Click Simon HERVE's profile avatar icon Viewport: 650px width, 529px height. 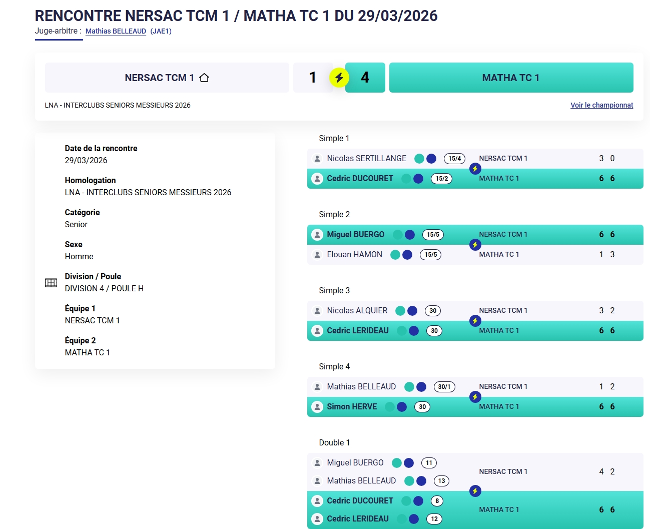317,407
